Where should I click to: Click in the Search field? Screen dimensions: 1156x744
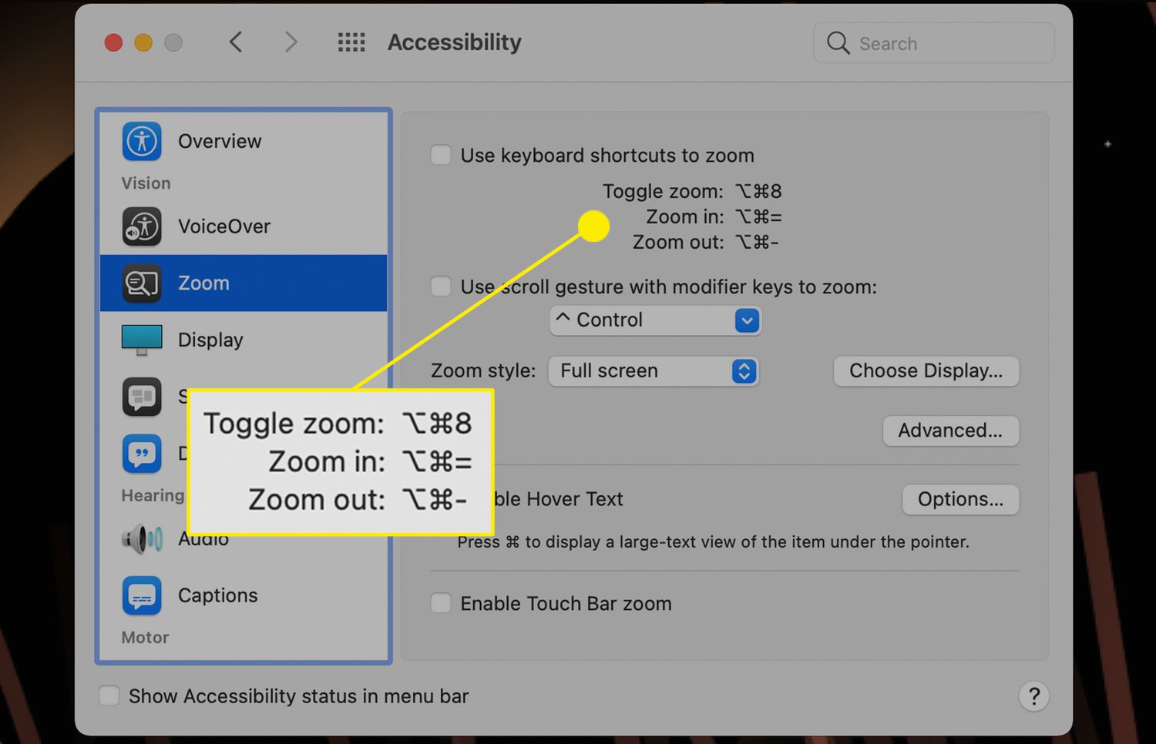pos(933,43)
